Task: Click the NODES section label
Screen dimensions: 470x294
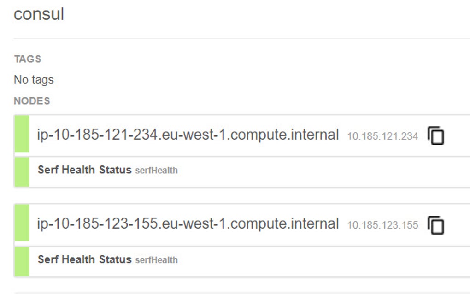Action: tap(32, 101)
